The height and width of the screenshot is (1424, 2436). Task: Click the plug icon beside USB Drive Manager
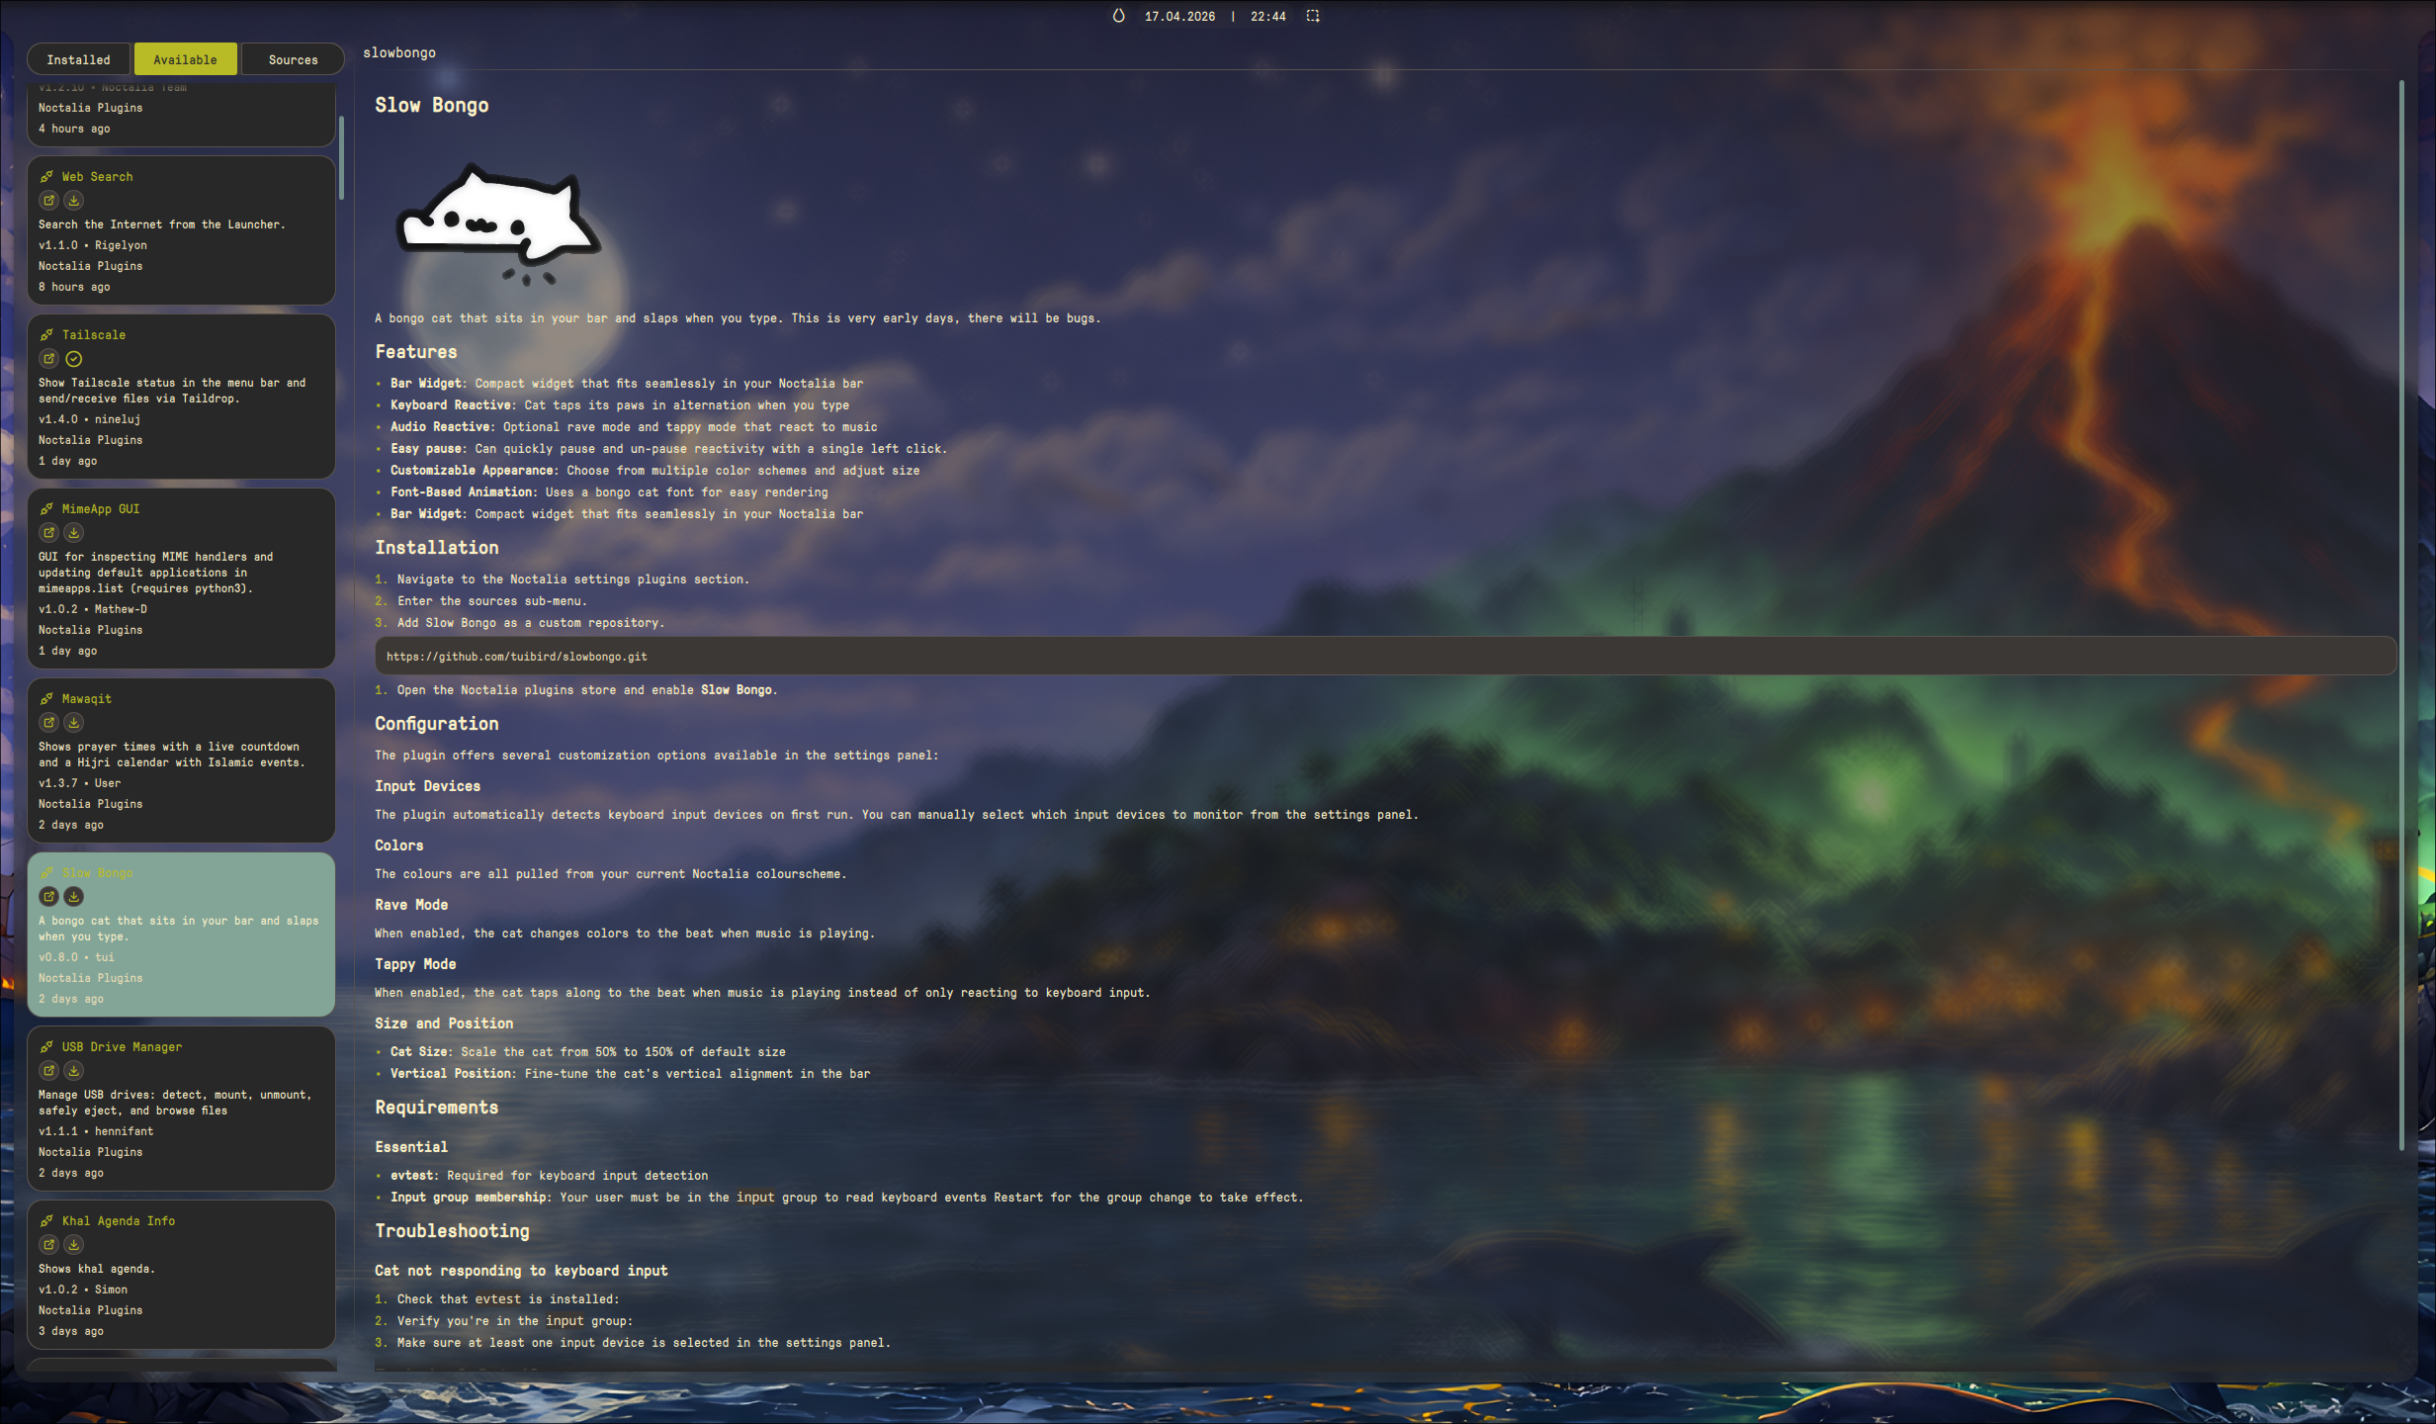46,1047
